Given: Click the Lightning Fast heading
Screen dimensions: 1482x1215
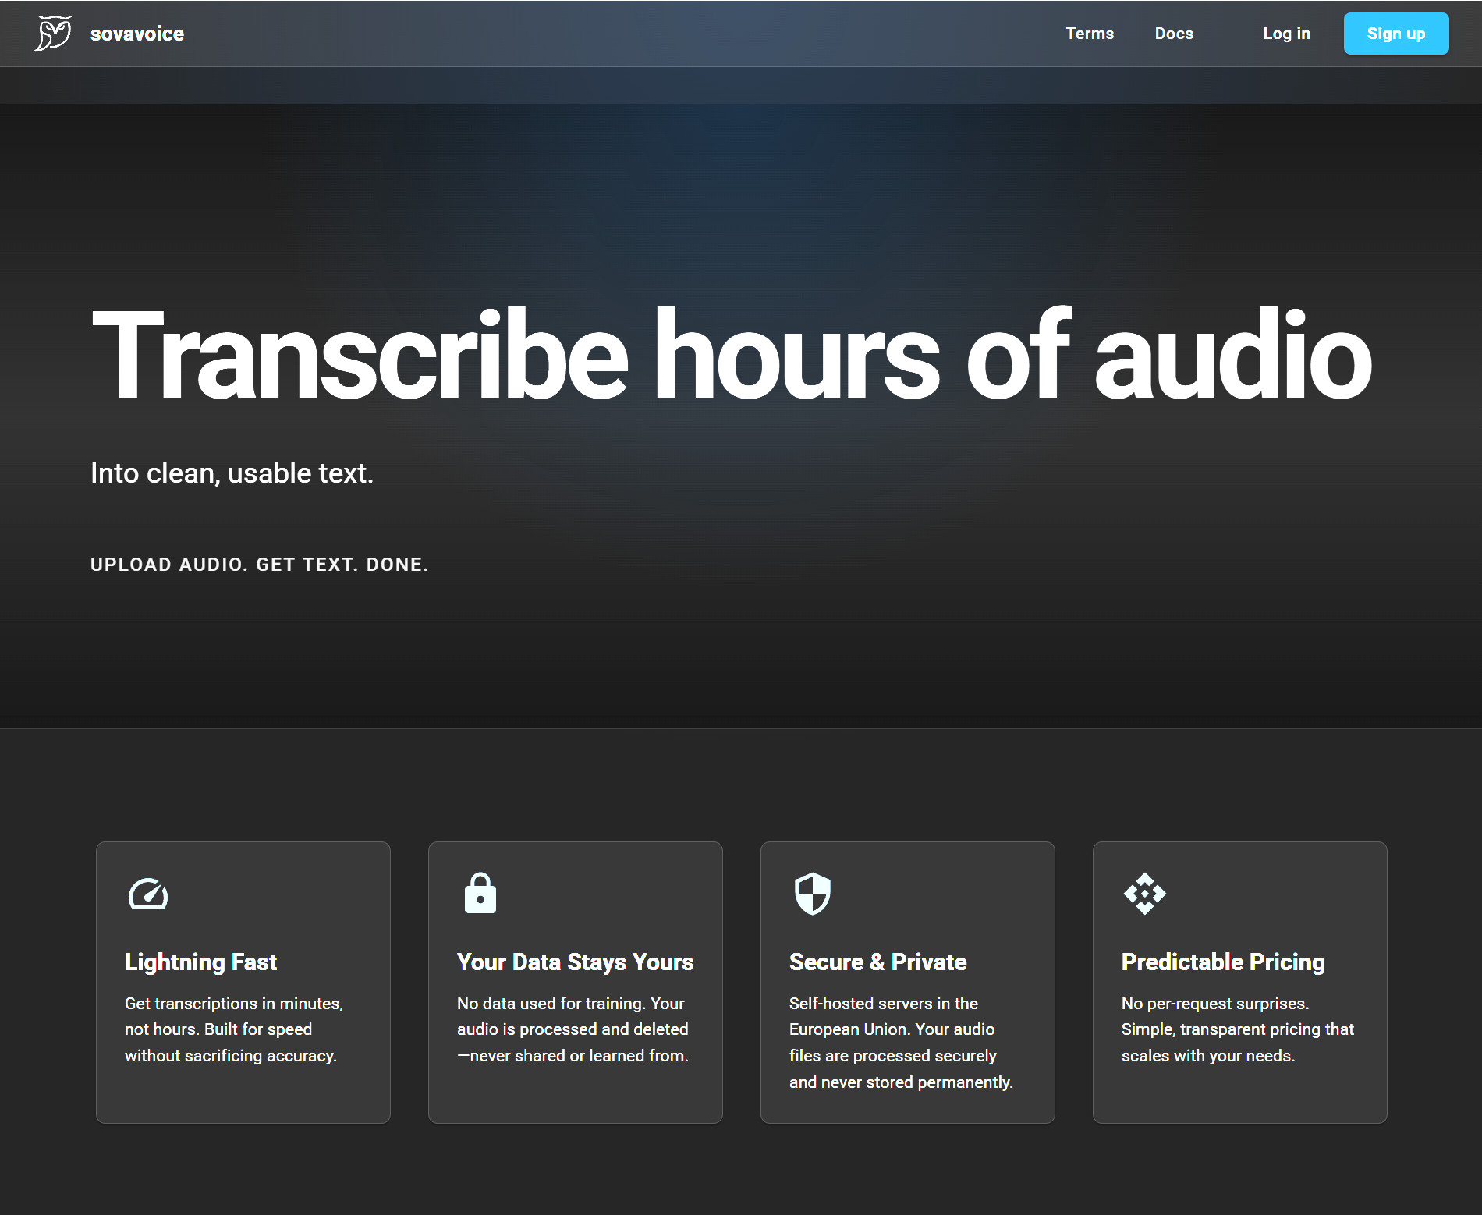Looking at the screenshot, I should (x=200, y=962).
